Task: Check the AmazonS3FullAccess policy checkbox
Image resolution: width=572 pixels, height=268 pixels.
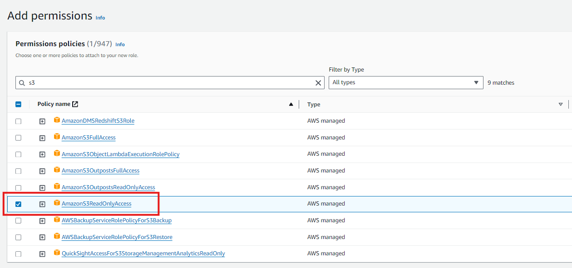Action: (x=18, y=138)
